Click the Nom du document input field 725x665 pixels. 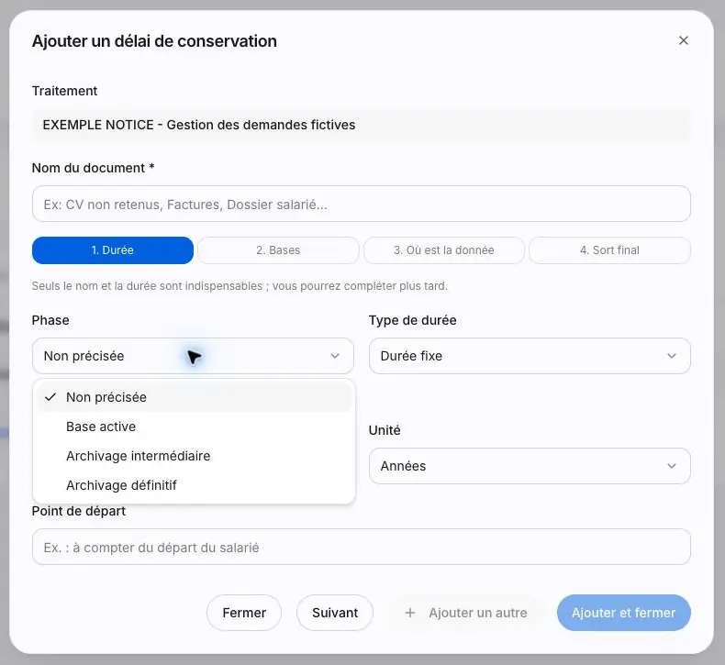361,204
